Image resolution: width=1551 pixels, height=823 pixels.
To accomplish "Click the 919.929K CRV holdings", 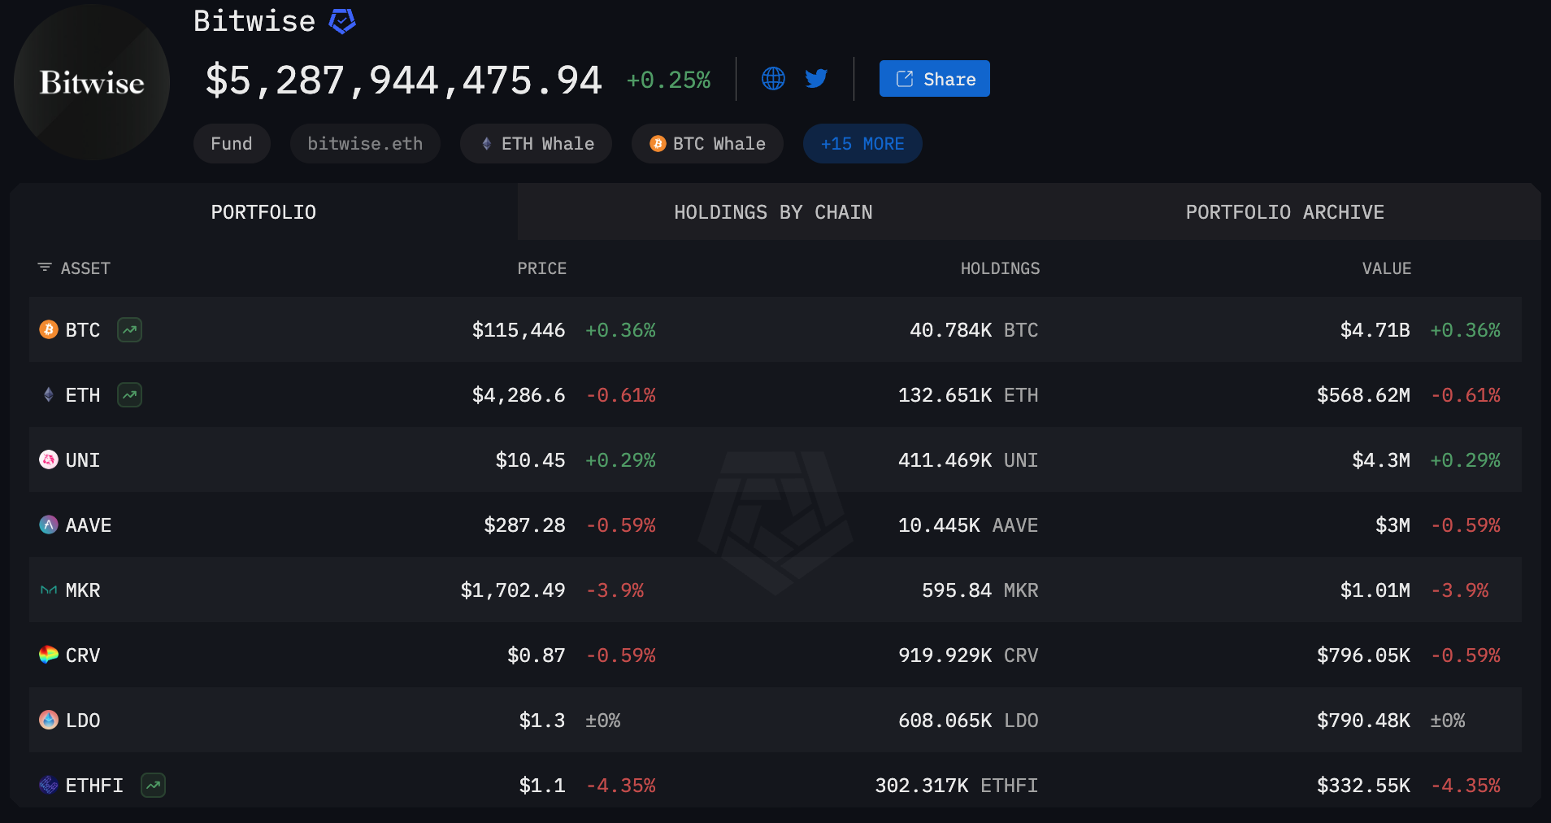I will (968, 655).
